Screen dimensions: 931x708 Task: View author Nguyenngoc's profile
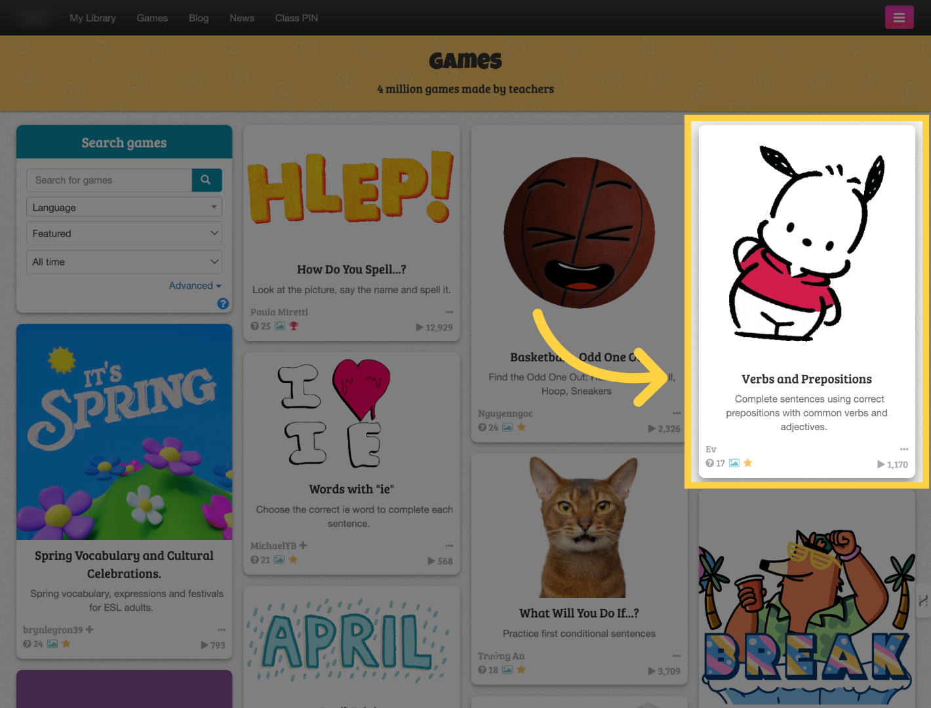click(505, 414)
